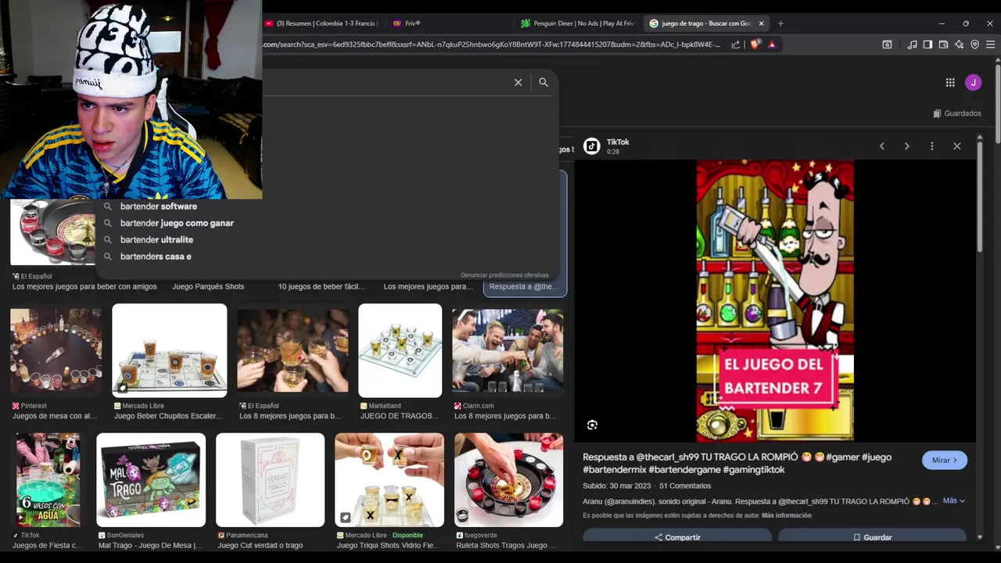Switch to the Penguin Diner tab
This screenshot has width=1001, height=563.
(579, 23)
